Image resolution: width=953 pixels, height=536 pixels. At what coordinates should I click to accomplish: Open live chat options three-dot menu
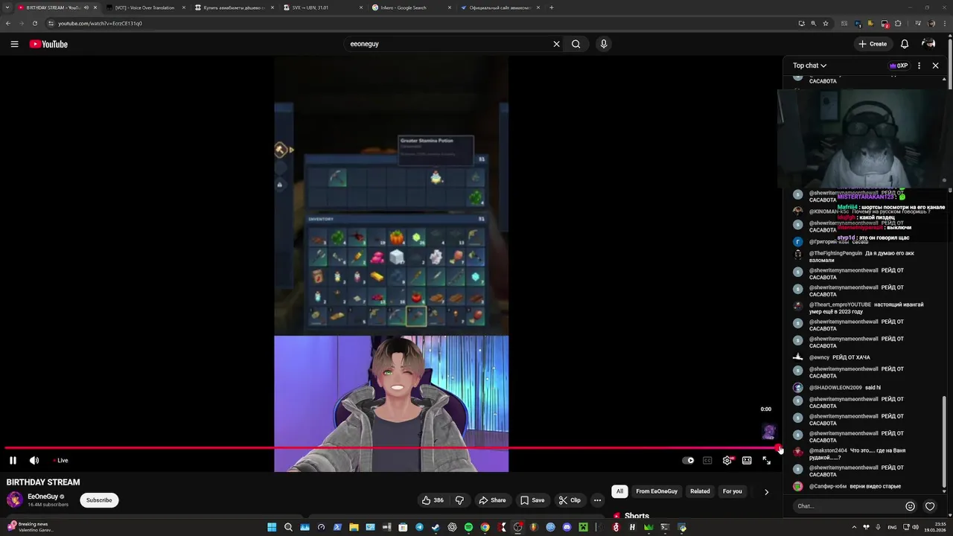(x=919, y=66)
